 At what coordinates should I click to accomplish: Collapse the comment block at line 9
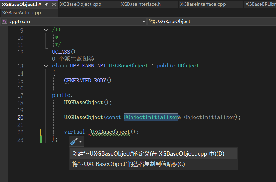(x=46, y=30)
